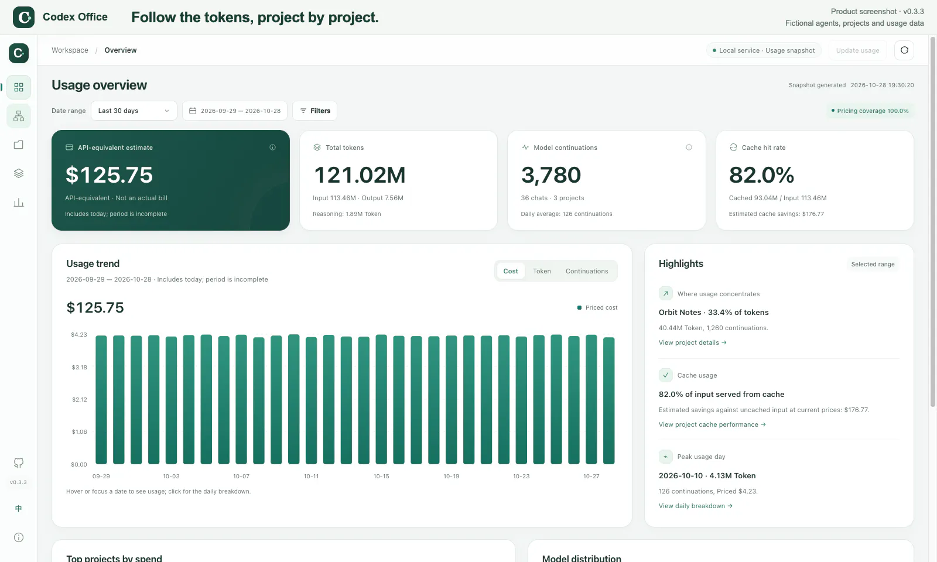Switch chart to Continuations tab
This screenshot has height=562, width=937.
(587, 271)
